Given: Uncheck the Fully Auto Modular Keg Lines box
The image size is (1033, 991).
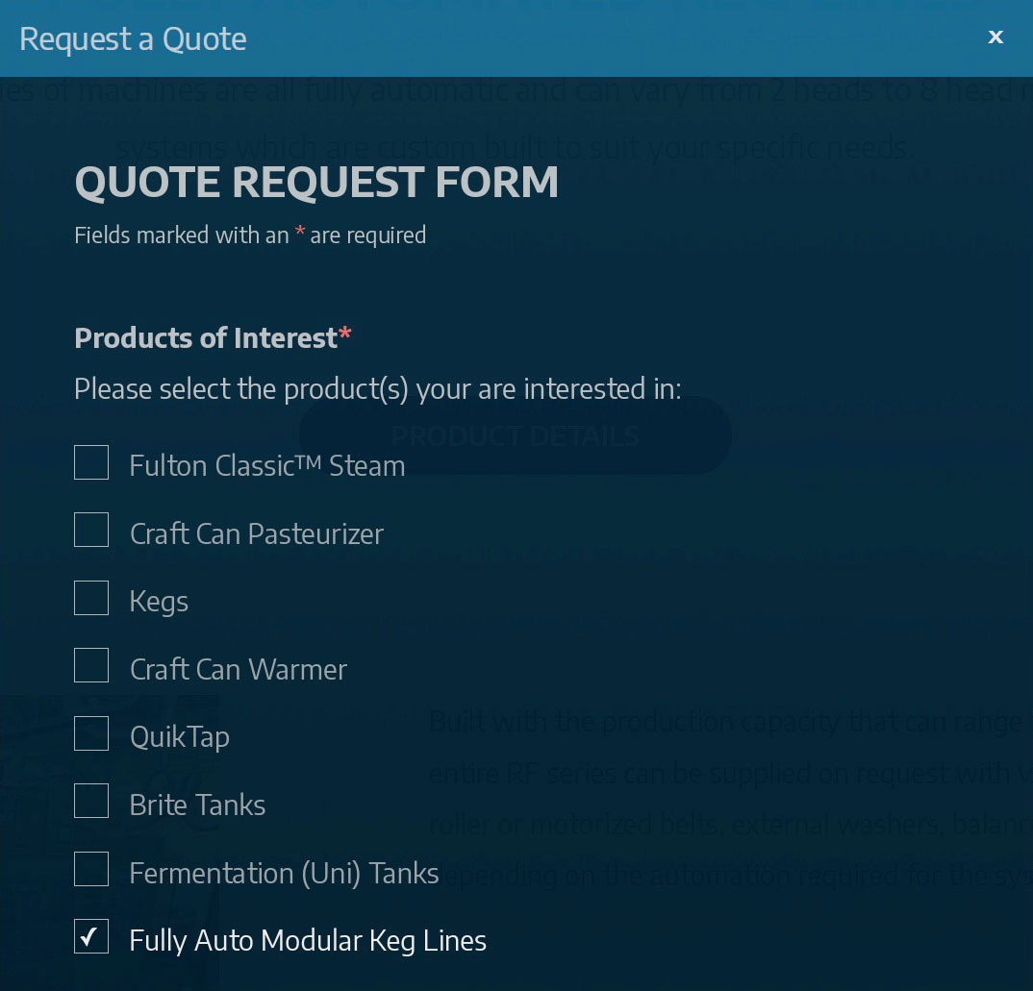Looking at the screenshot, I should click(x=91, y=937).
